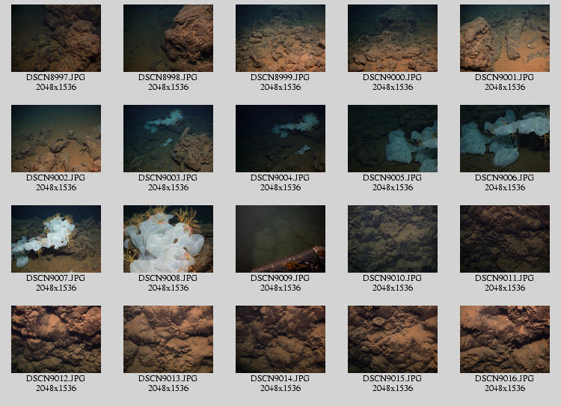Image resolution: width=561 pixels, height=406 pixels.
Task: Open thumbnail DSCN9014.JPG
Action: pyautogui.click(x=280, y=339)
